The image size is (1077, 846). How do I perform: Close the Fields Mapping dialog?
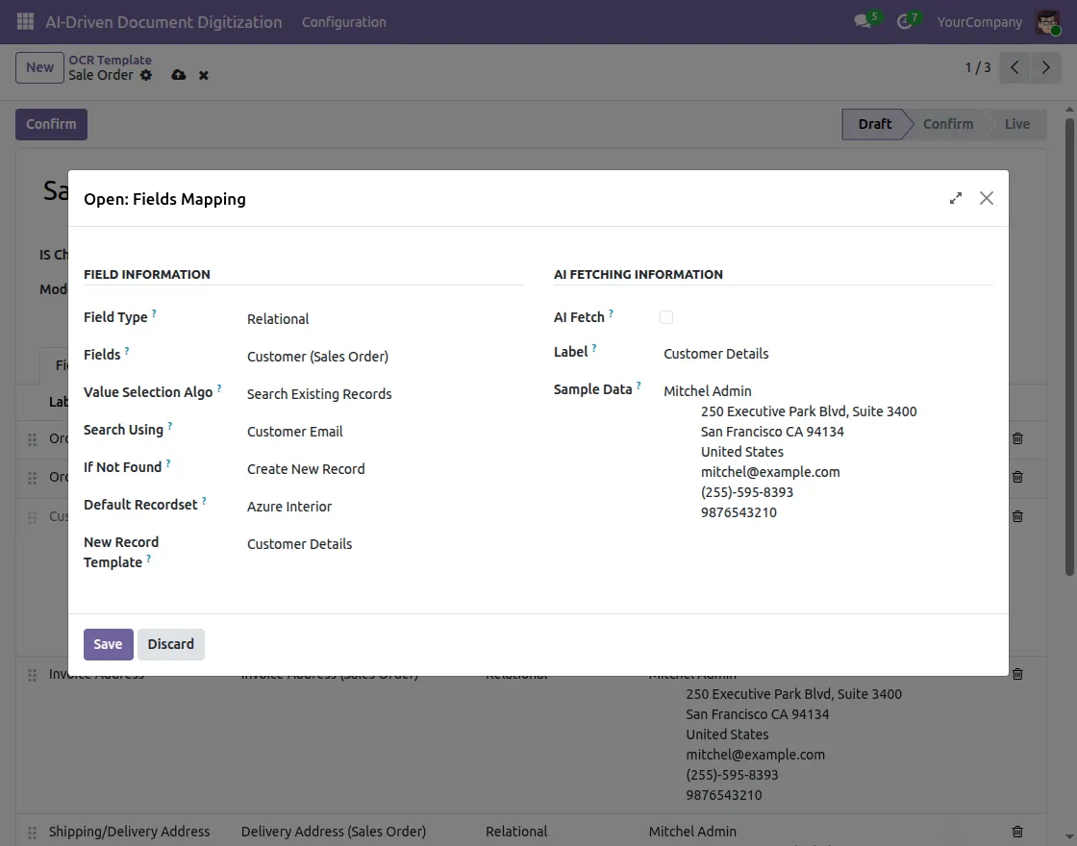coord(987,198)
